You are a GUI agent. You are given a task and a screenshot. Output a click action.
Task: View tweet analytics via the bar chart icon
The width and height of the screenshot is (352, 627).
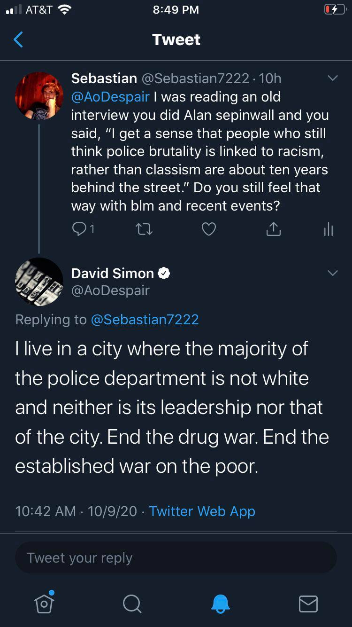point(328,229)
